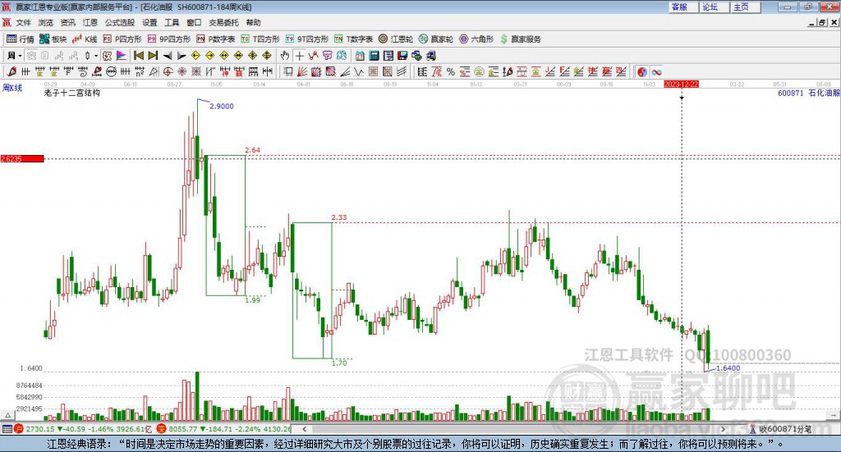The image size is (841, 452).
Task: Open the 板块 sector view
Action: coord(53,39)
